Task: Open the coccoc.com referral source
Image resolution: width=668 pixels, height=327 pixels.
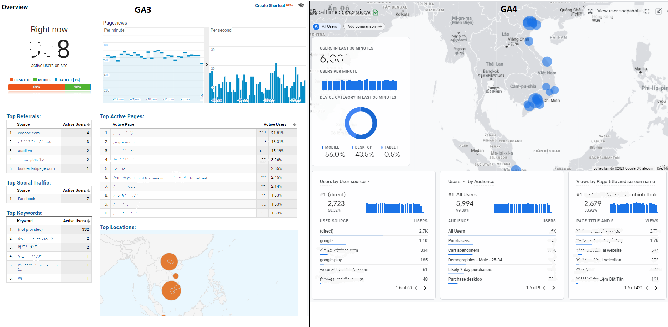Action: pyautogui.click(x=29, y=133)
